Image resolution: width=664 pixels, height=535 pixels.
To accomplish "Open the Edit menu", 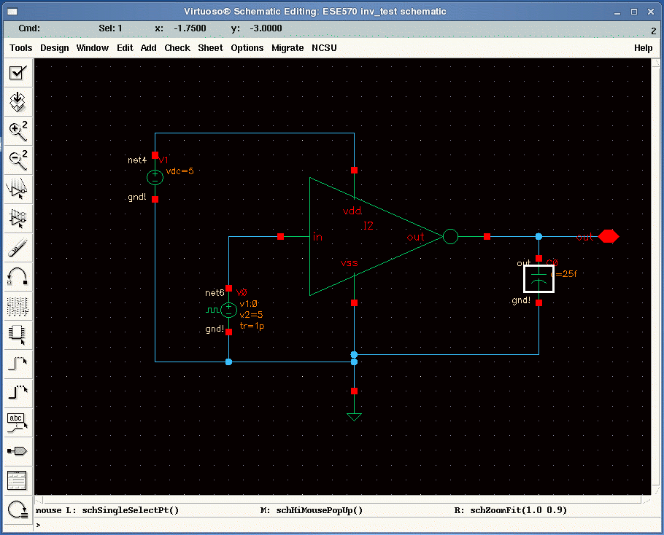I will coord(125,48).
